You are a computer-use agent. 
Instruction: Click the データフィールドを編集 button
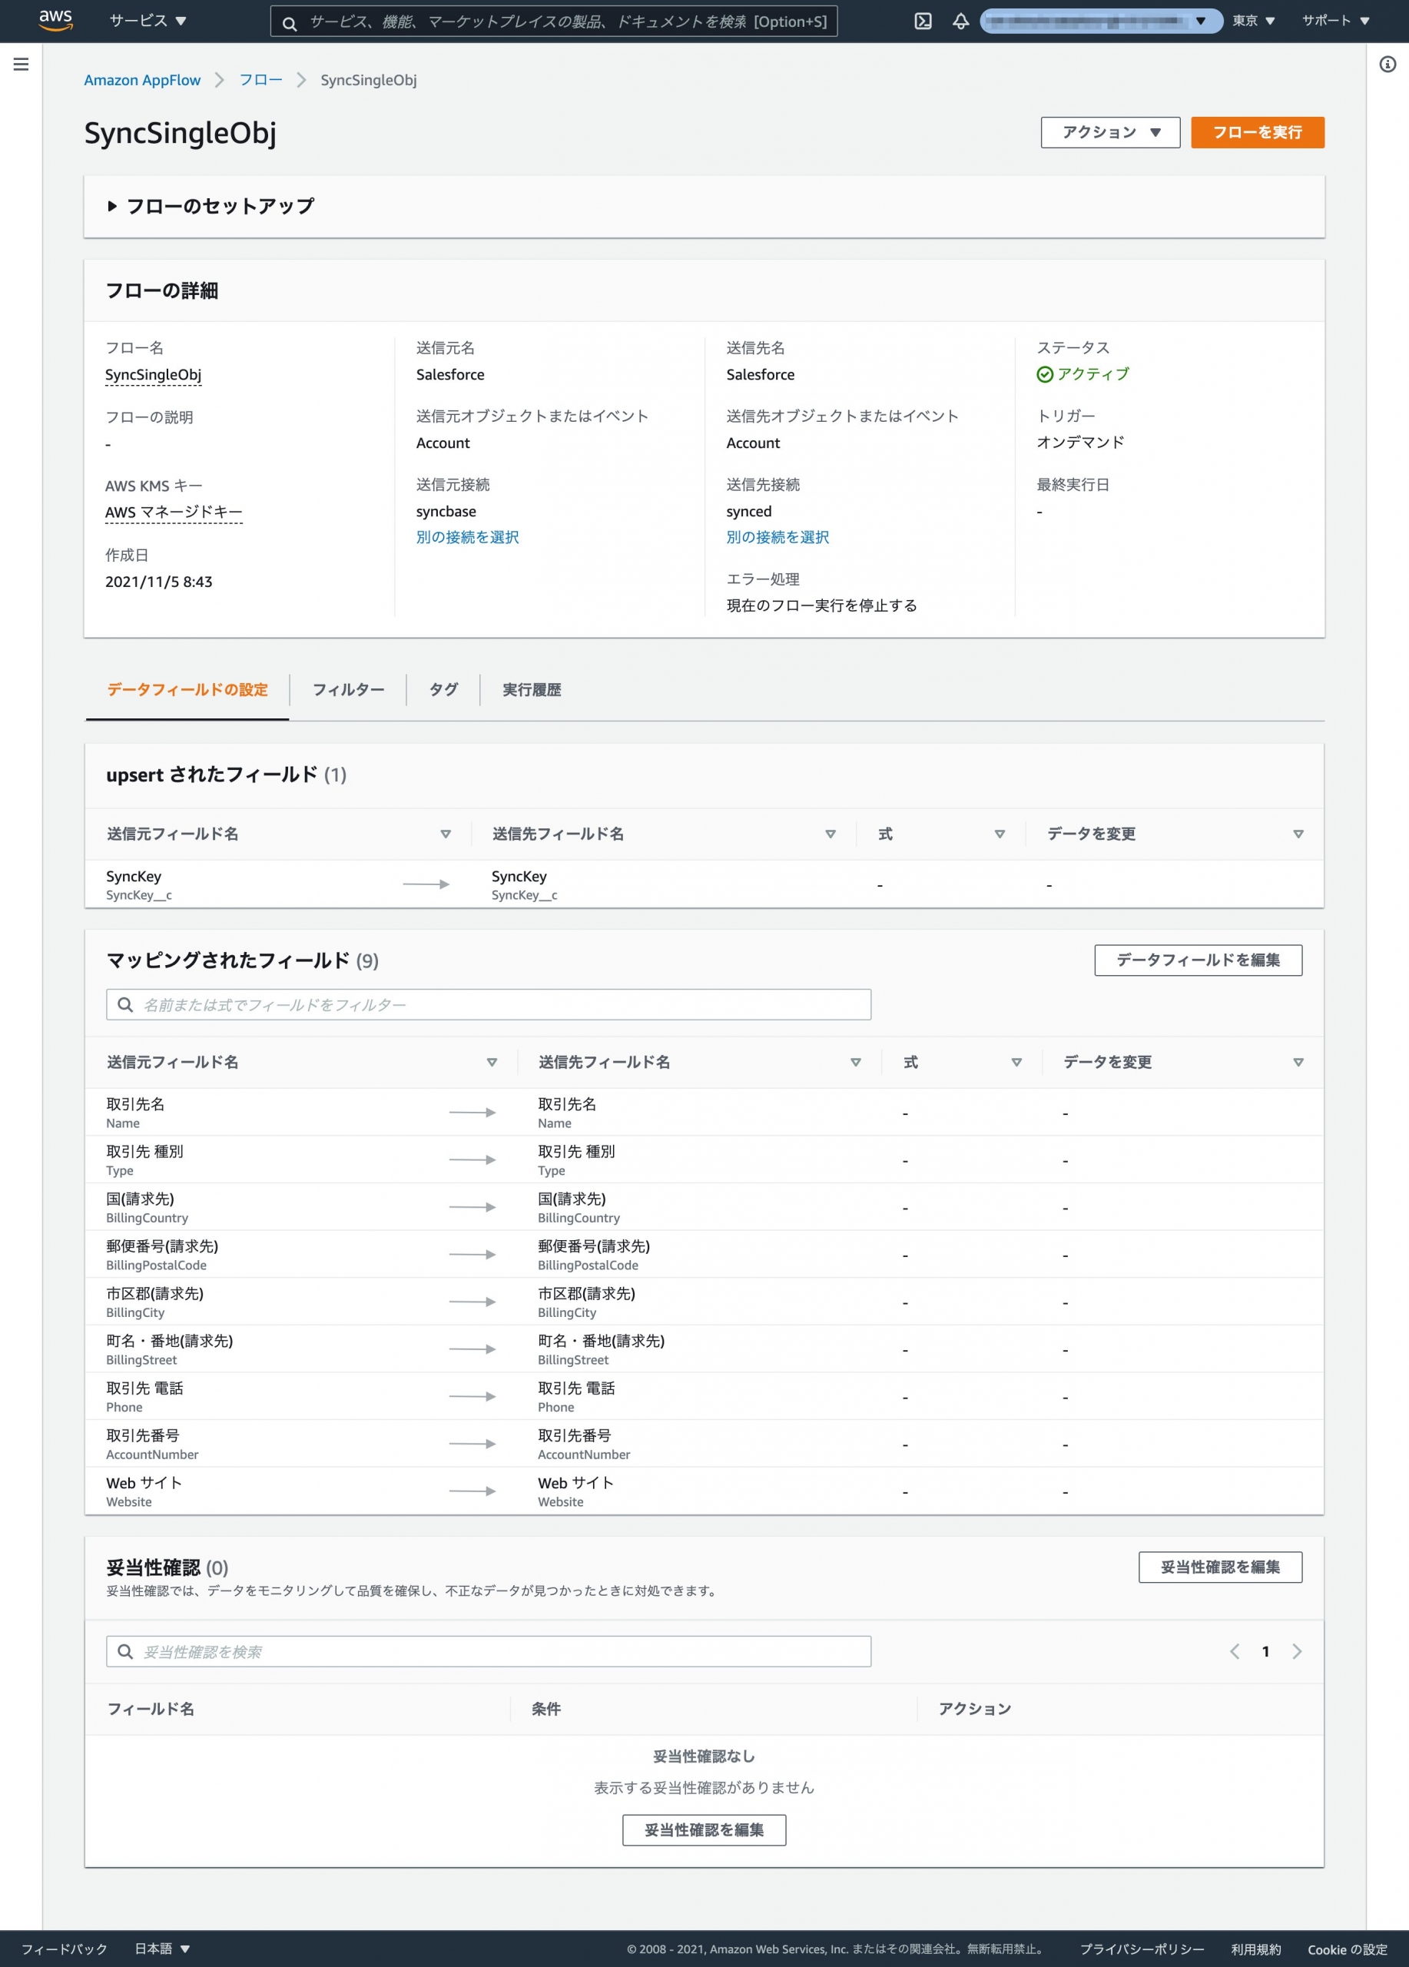1198,960
